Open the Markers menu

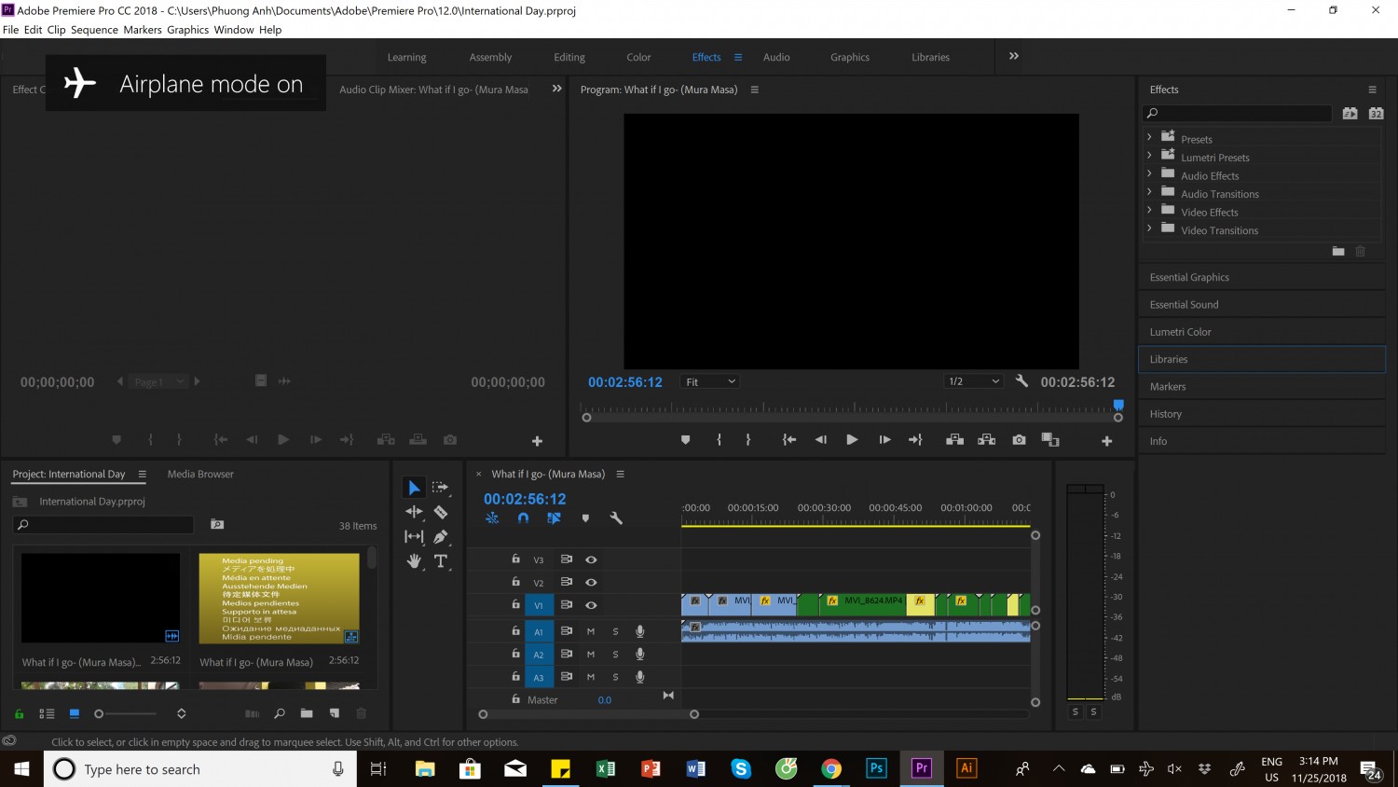click(x=142, y=30)
